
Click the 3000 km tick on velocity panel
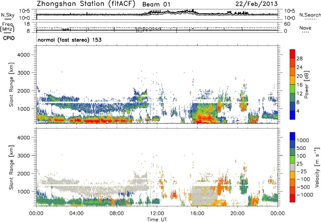23,155
